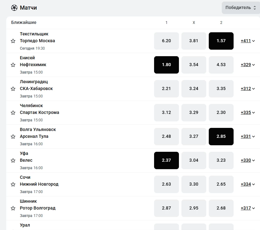Image resolution: width=260 pixels, height=230 pixels.
Task: Select draw odds 3.29 for Челябинск match
Action: point(194,113)
